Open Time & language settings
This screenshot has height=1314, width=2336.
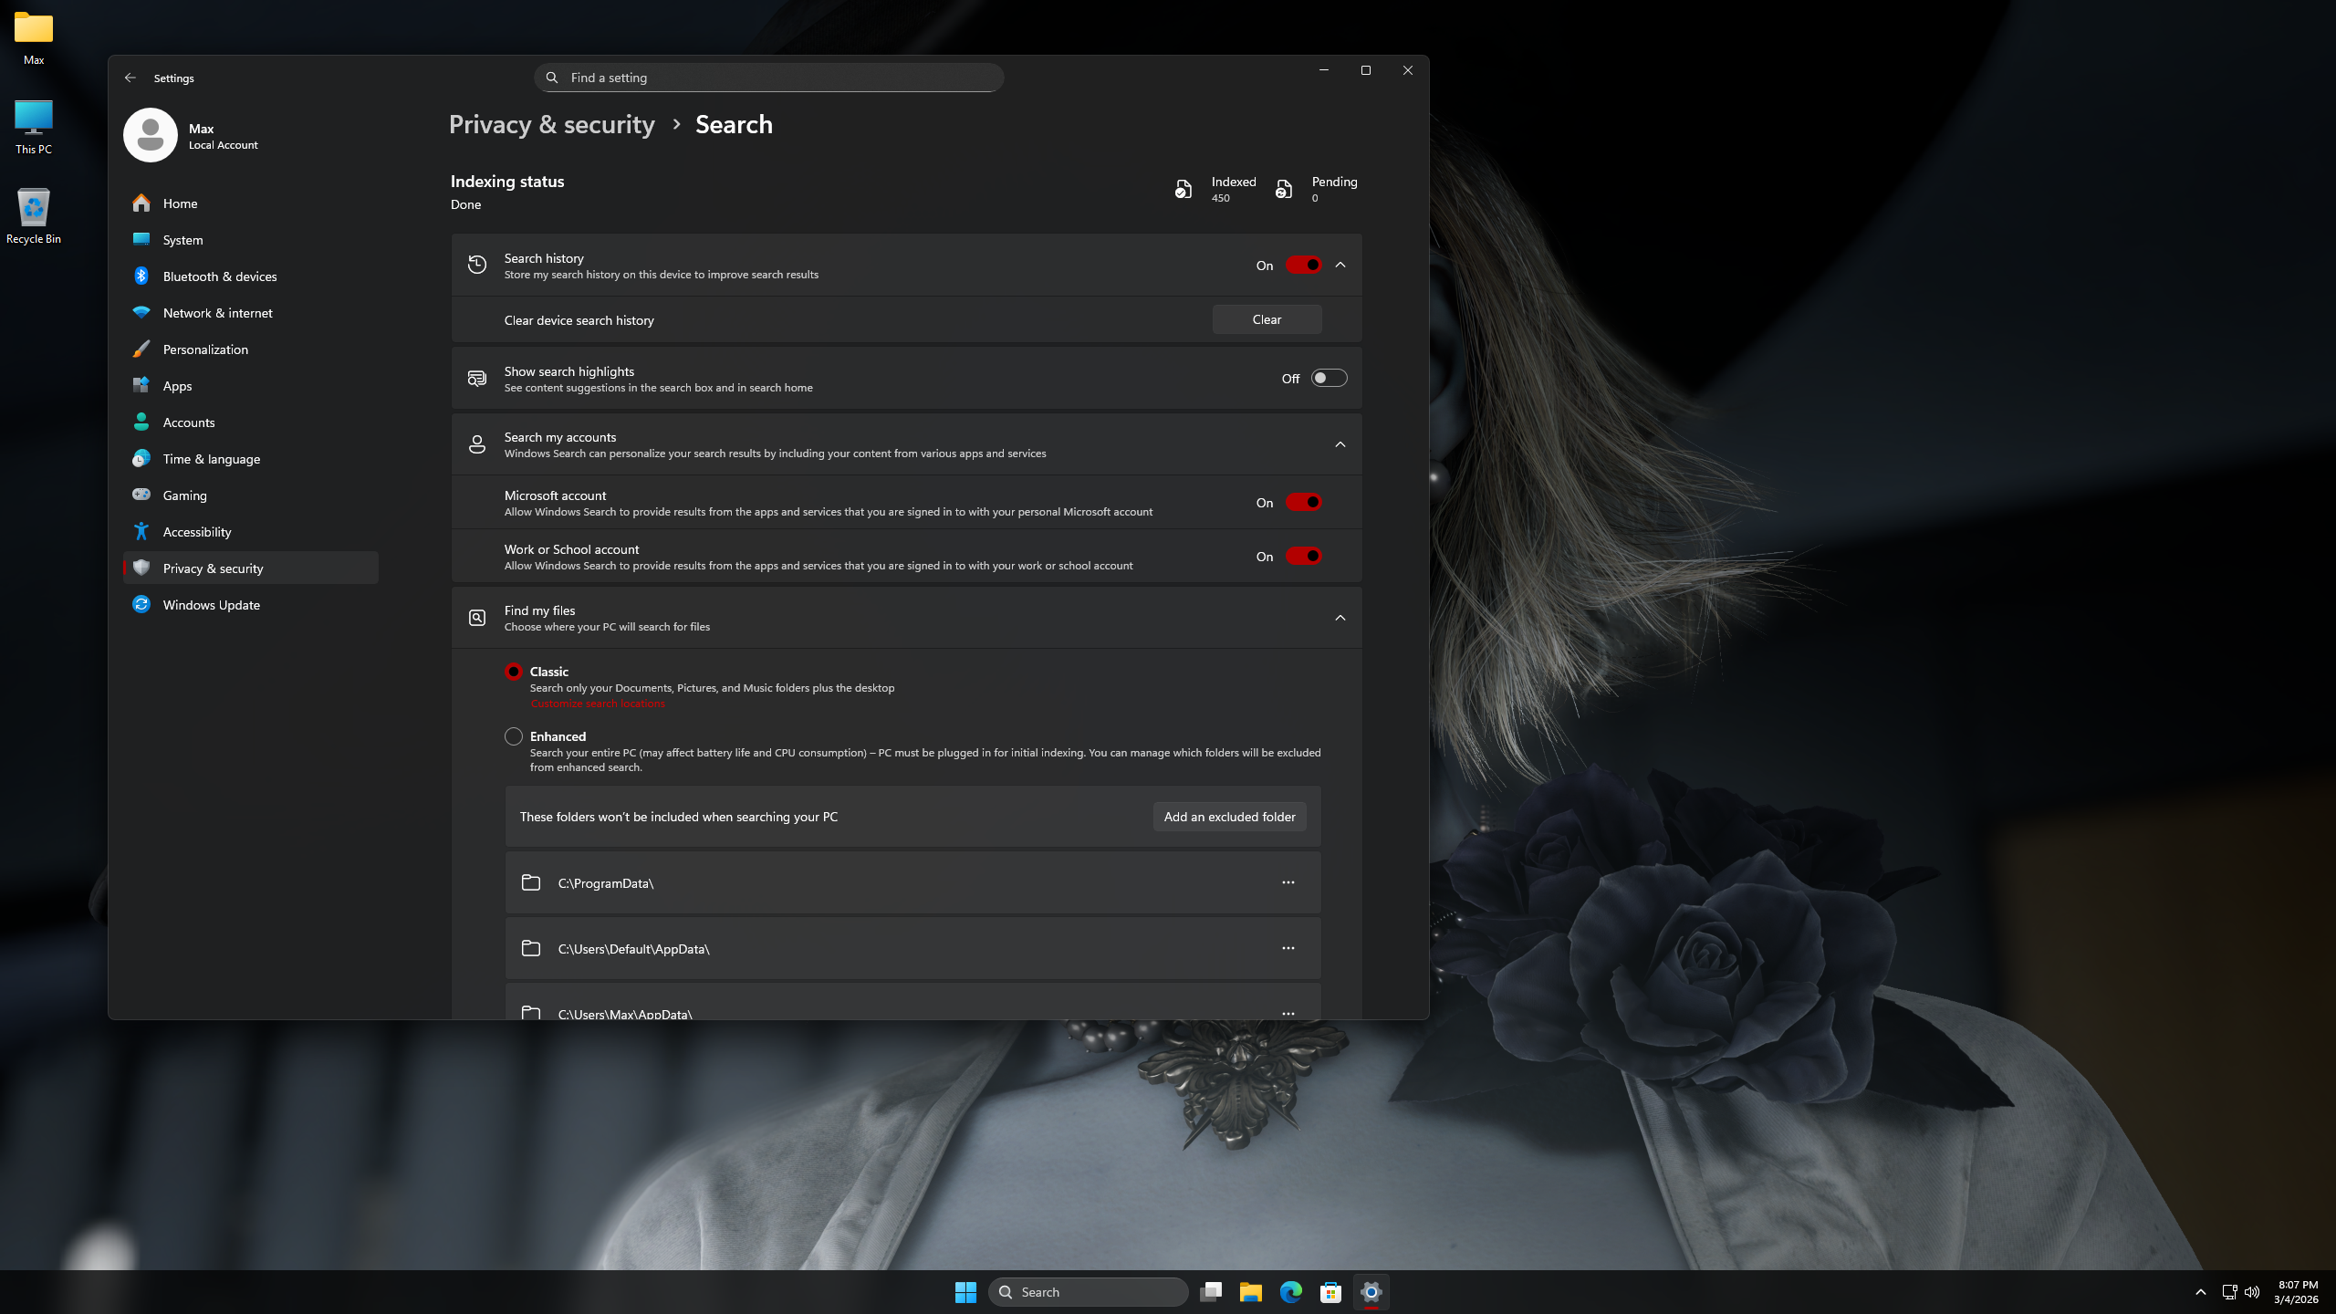tap(251, 459)
